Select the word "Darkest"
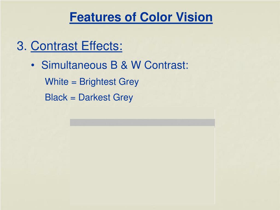This screenshot has width=280, height=210. 94,97
